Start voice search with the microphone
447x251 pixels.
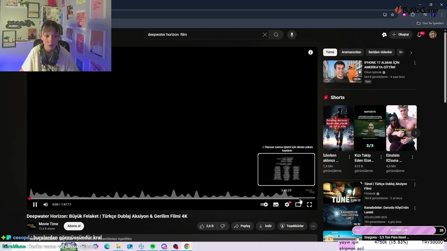tap(292, 35)
